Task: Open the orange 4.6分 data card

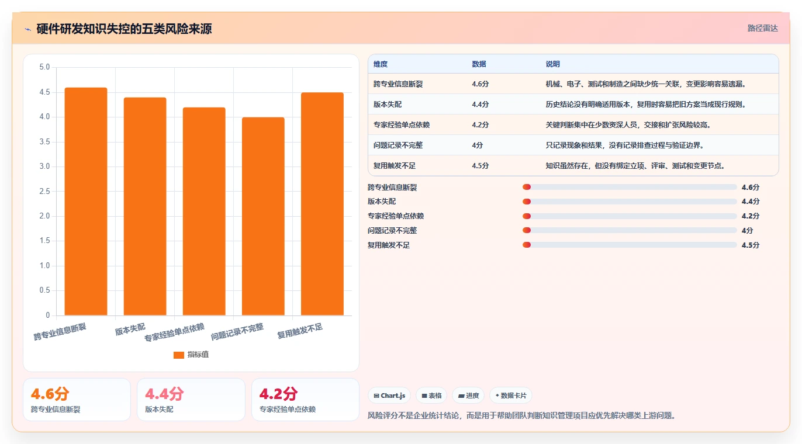Action: click(x=77, y=400)
